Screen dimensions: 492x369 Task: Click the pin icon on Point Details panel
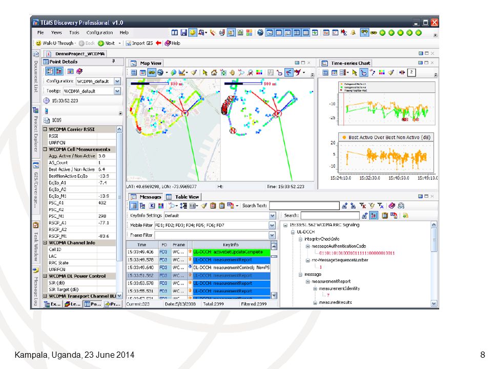click(114, 61)
